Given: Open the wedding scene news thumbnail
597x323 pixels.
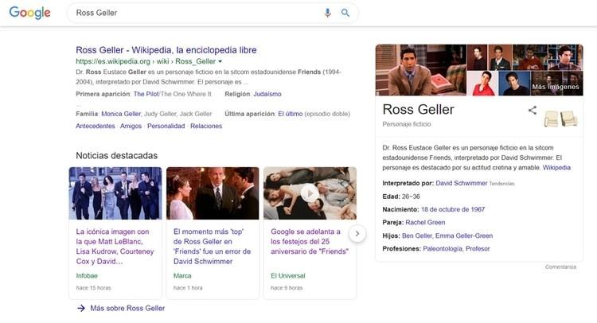Looking at the screenshot, I should click(x=213, y=193).
